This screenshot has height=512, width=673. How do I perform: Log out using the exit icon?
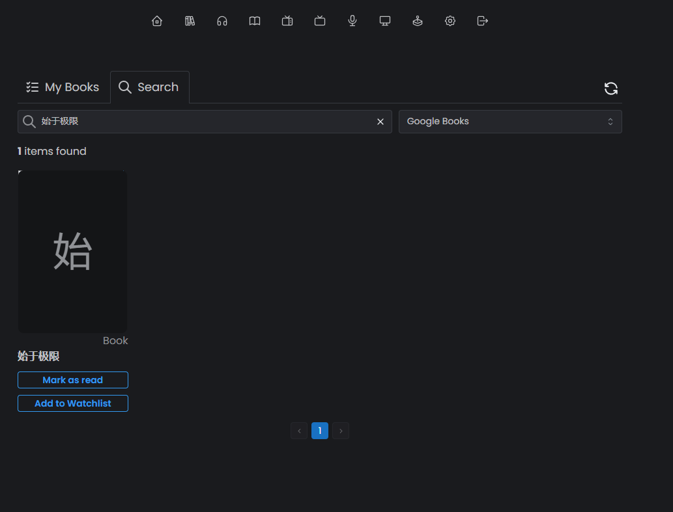coord(483,21)
